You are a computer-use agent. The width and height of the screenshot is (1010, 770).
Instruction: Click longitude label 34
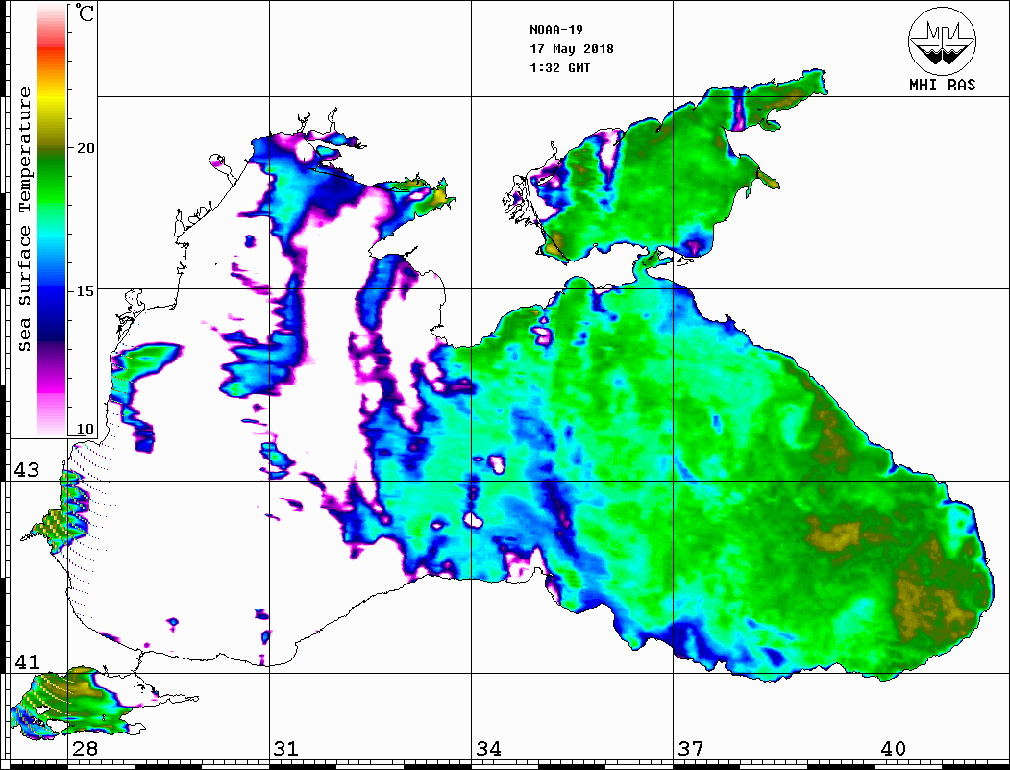[489, 749]
